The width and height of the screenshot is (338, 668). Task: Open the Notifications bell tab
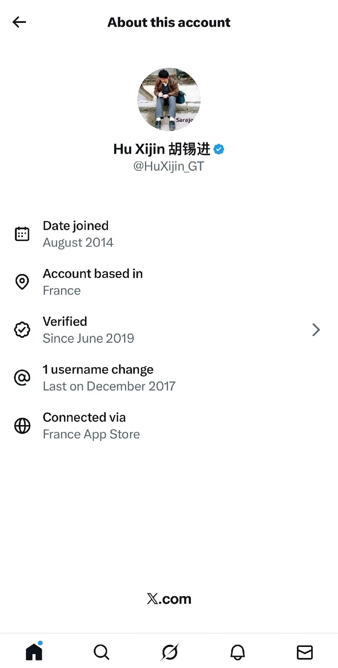tap(237, 652)
